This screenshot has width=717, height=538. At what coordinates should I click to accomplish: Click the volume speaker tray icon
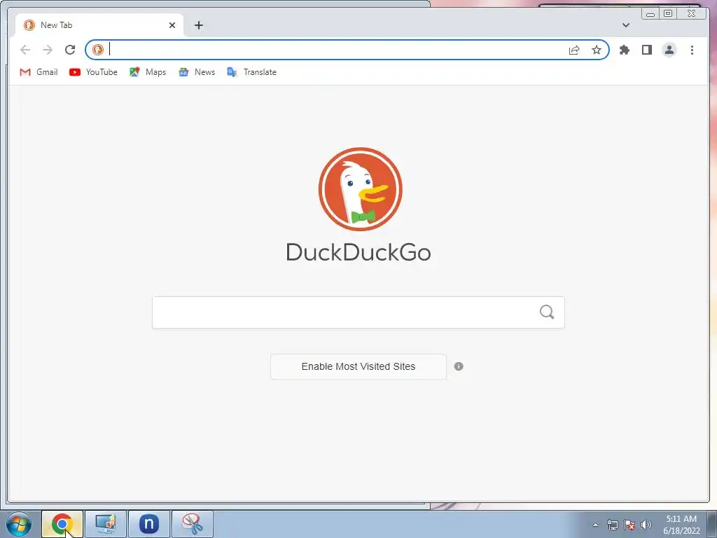(x=646, y=525)
